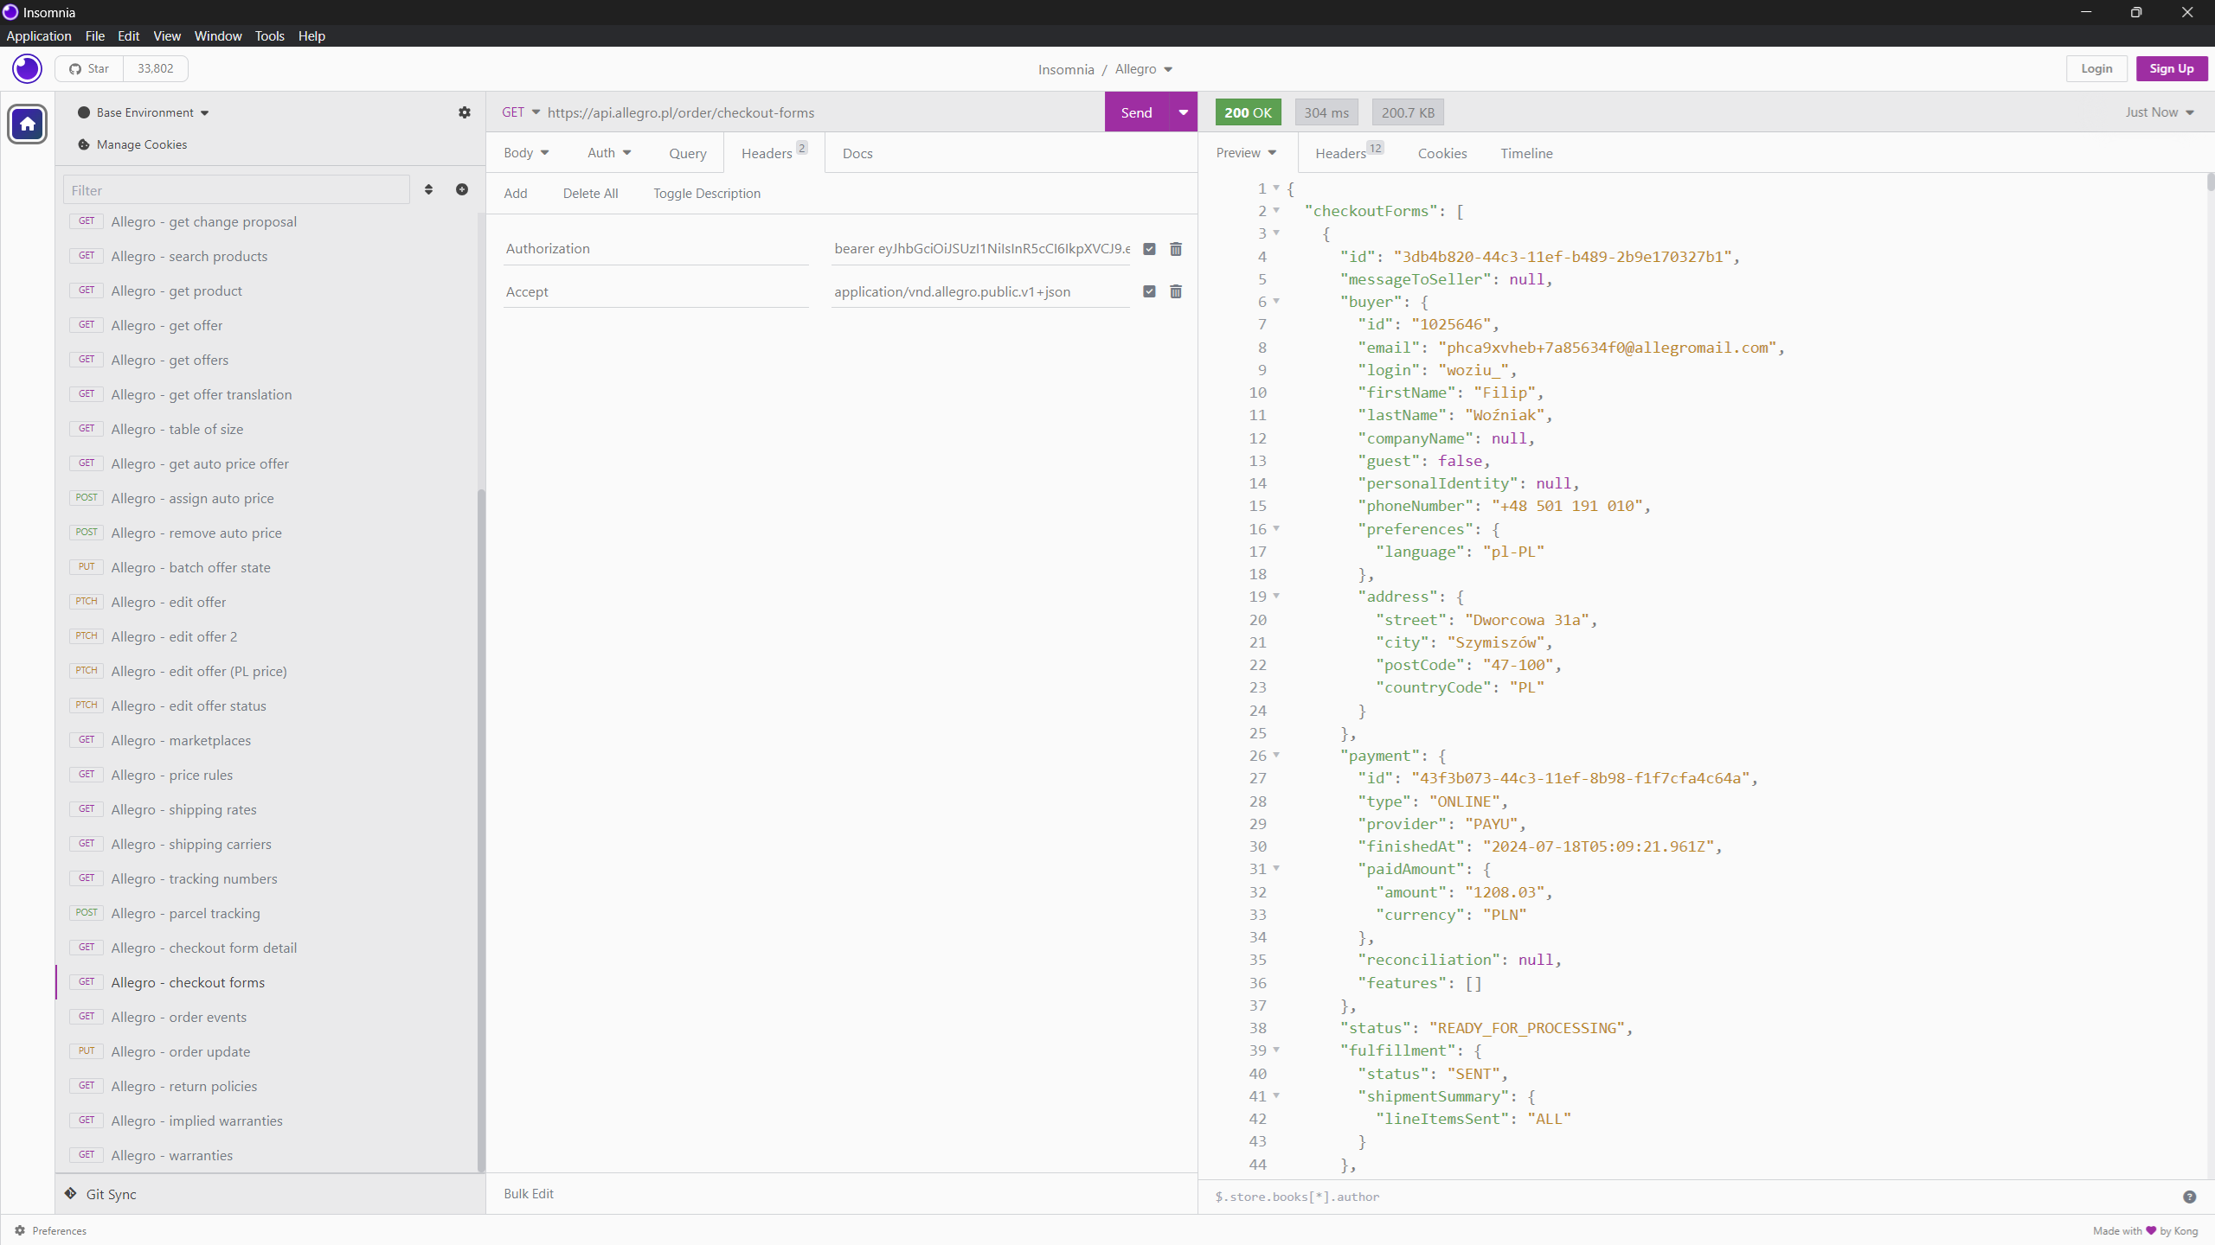Viewport: 2215px width, 1245px height.
Task: Delete the Accept header trash icon
Action: click(1176, 291)
